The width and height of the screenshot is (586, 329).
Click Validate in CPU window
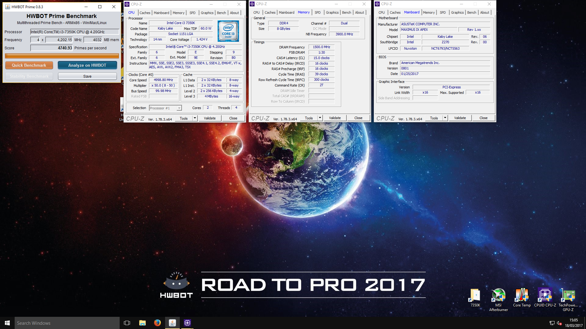tap(210, 118)
